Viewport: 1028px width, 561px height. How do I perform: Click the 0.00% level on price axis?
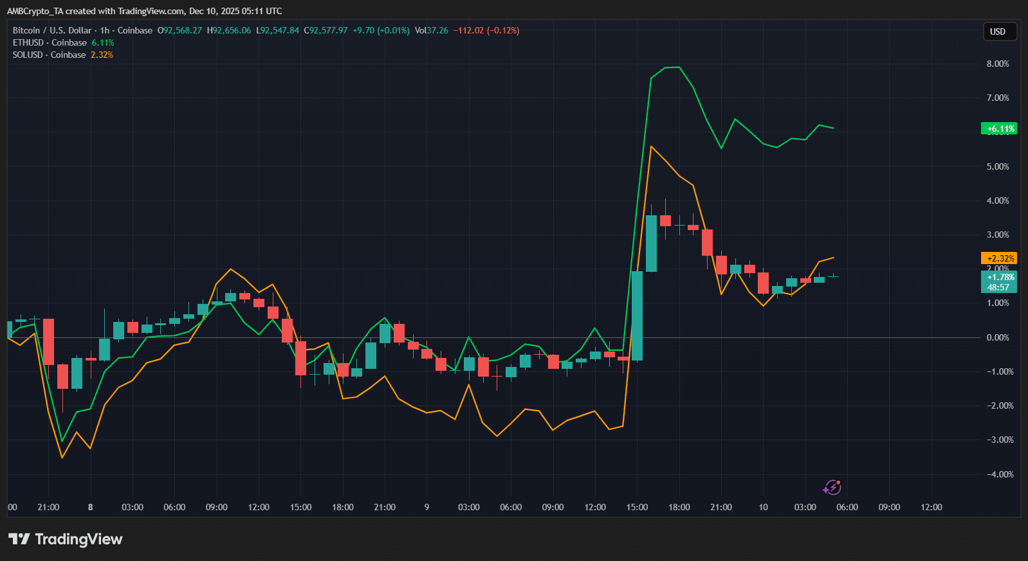[998, 337]
